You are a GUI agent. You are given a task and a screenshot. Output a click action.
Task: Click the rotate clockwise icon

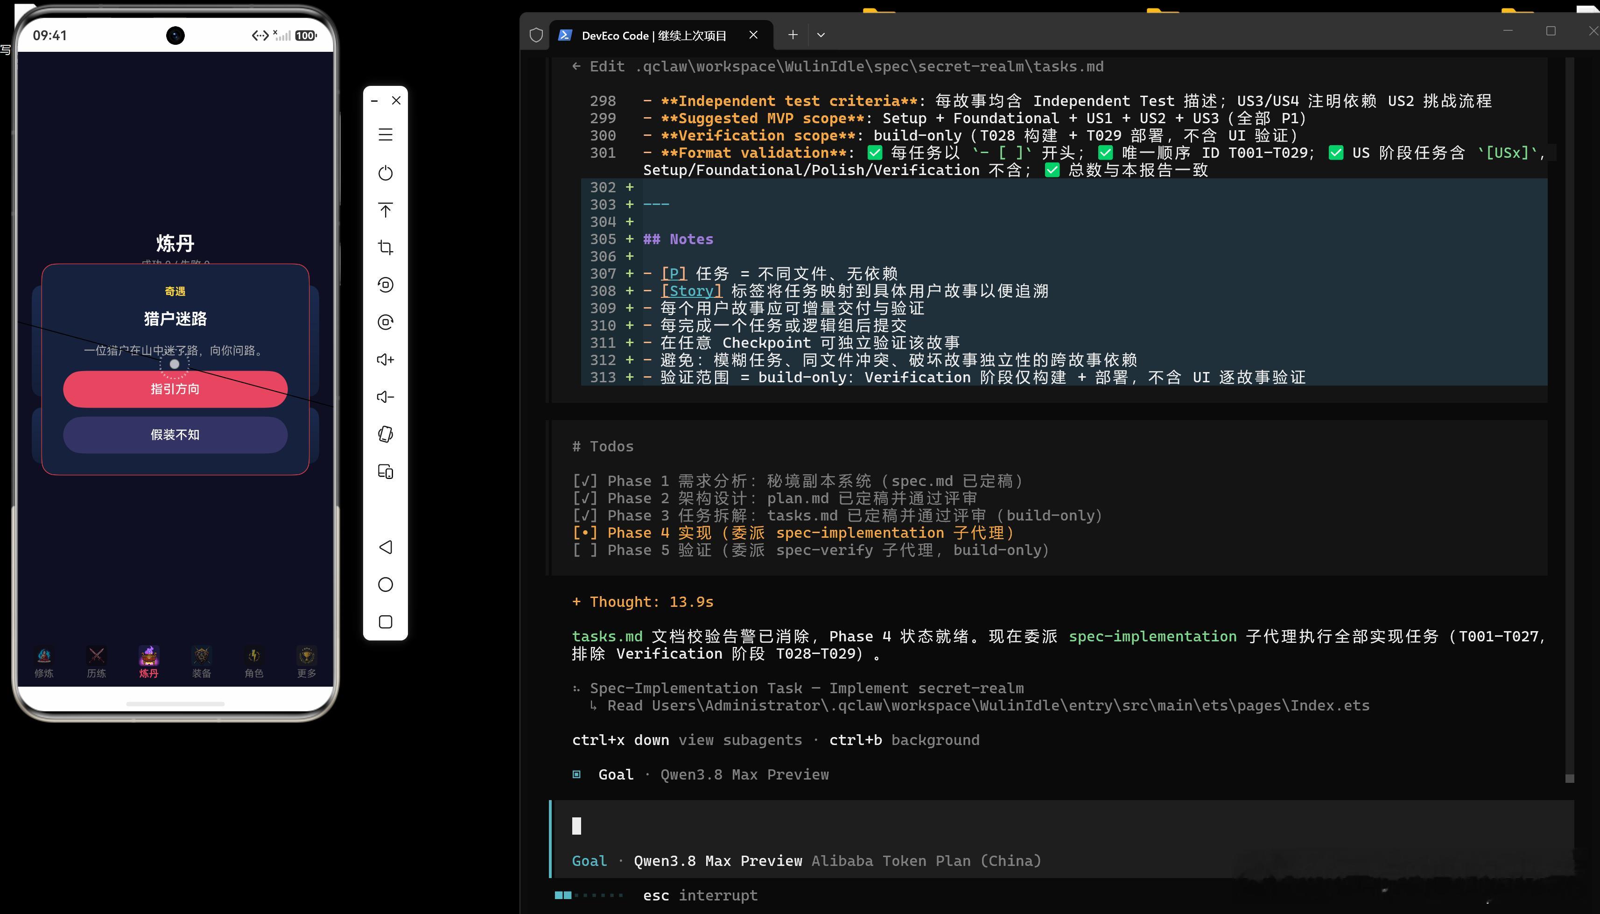point(386,322)
